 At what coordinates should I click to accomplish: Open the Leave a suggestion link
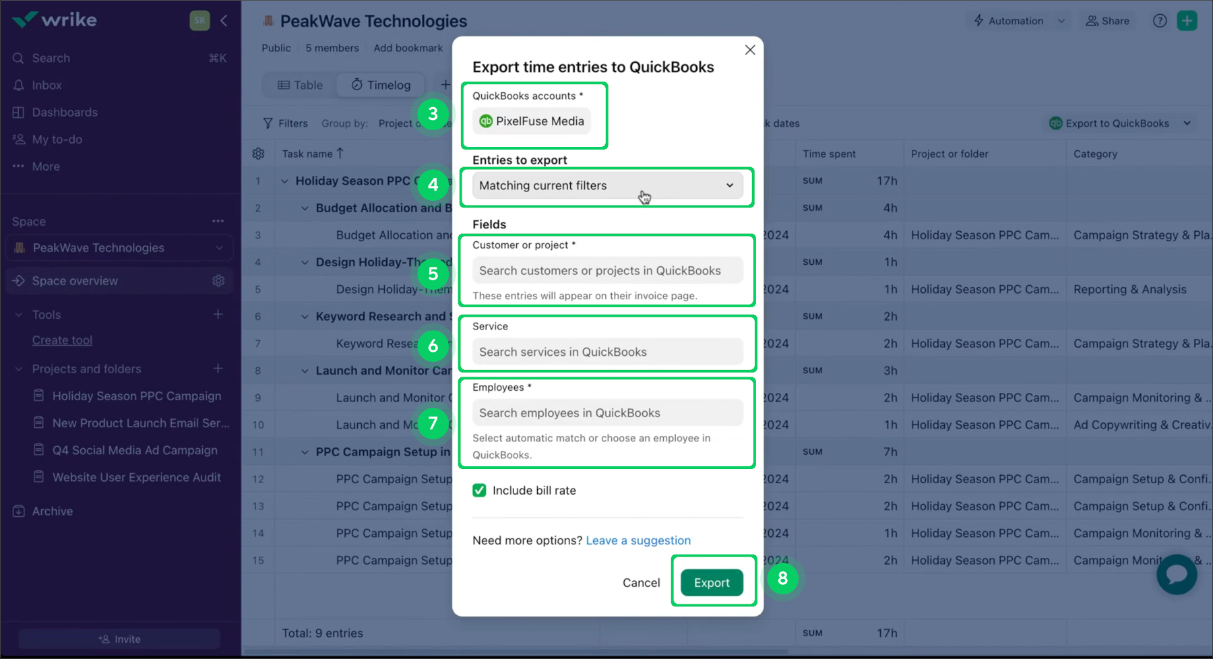pos(637,540)
